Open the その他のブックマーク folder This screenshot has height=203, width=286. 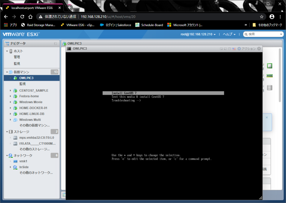[267, 25]
